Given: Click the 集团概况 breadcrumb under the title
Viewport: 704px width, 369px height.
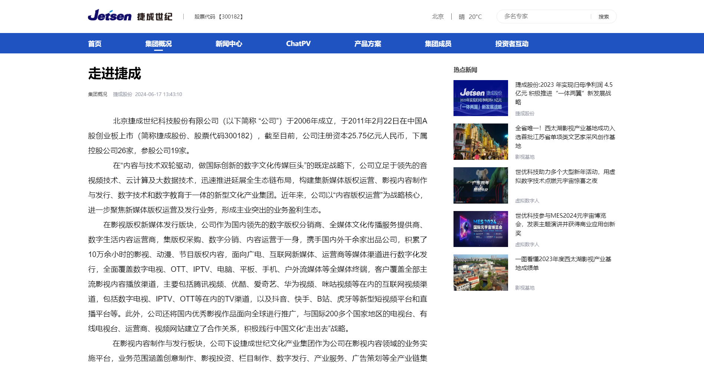Looking at the screenshot, I should (x=97, y=94).
